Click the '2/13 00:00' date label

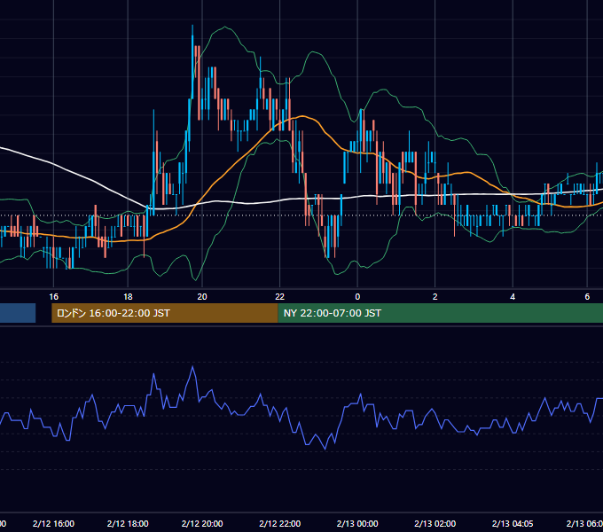[x=357, y=523]
